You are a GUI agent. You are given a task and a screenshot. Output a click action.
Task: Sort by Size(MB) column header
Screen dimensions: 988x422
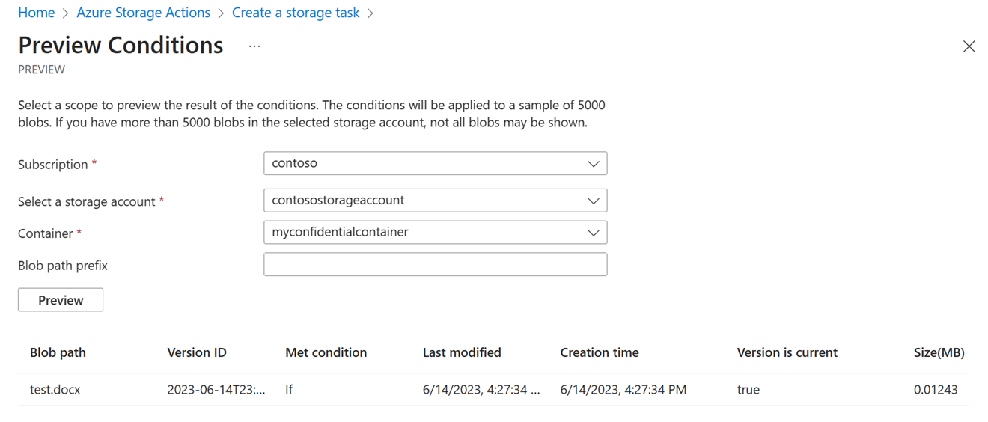coord(939,352)
